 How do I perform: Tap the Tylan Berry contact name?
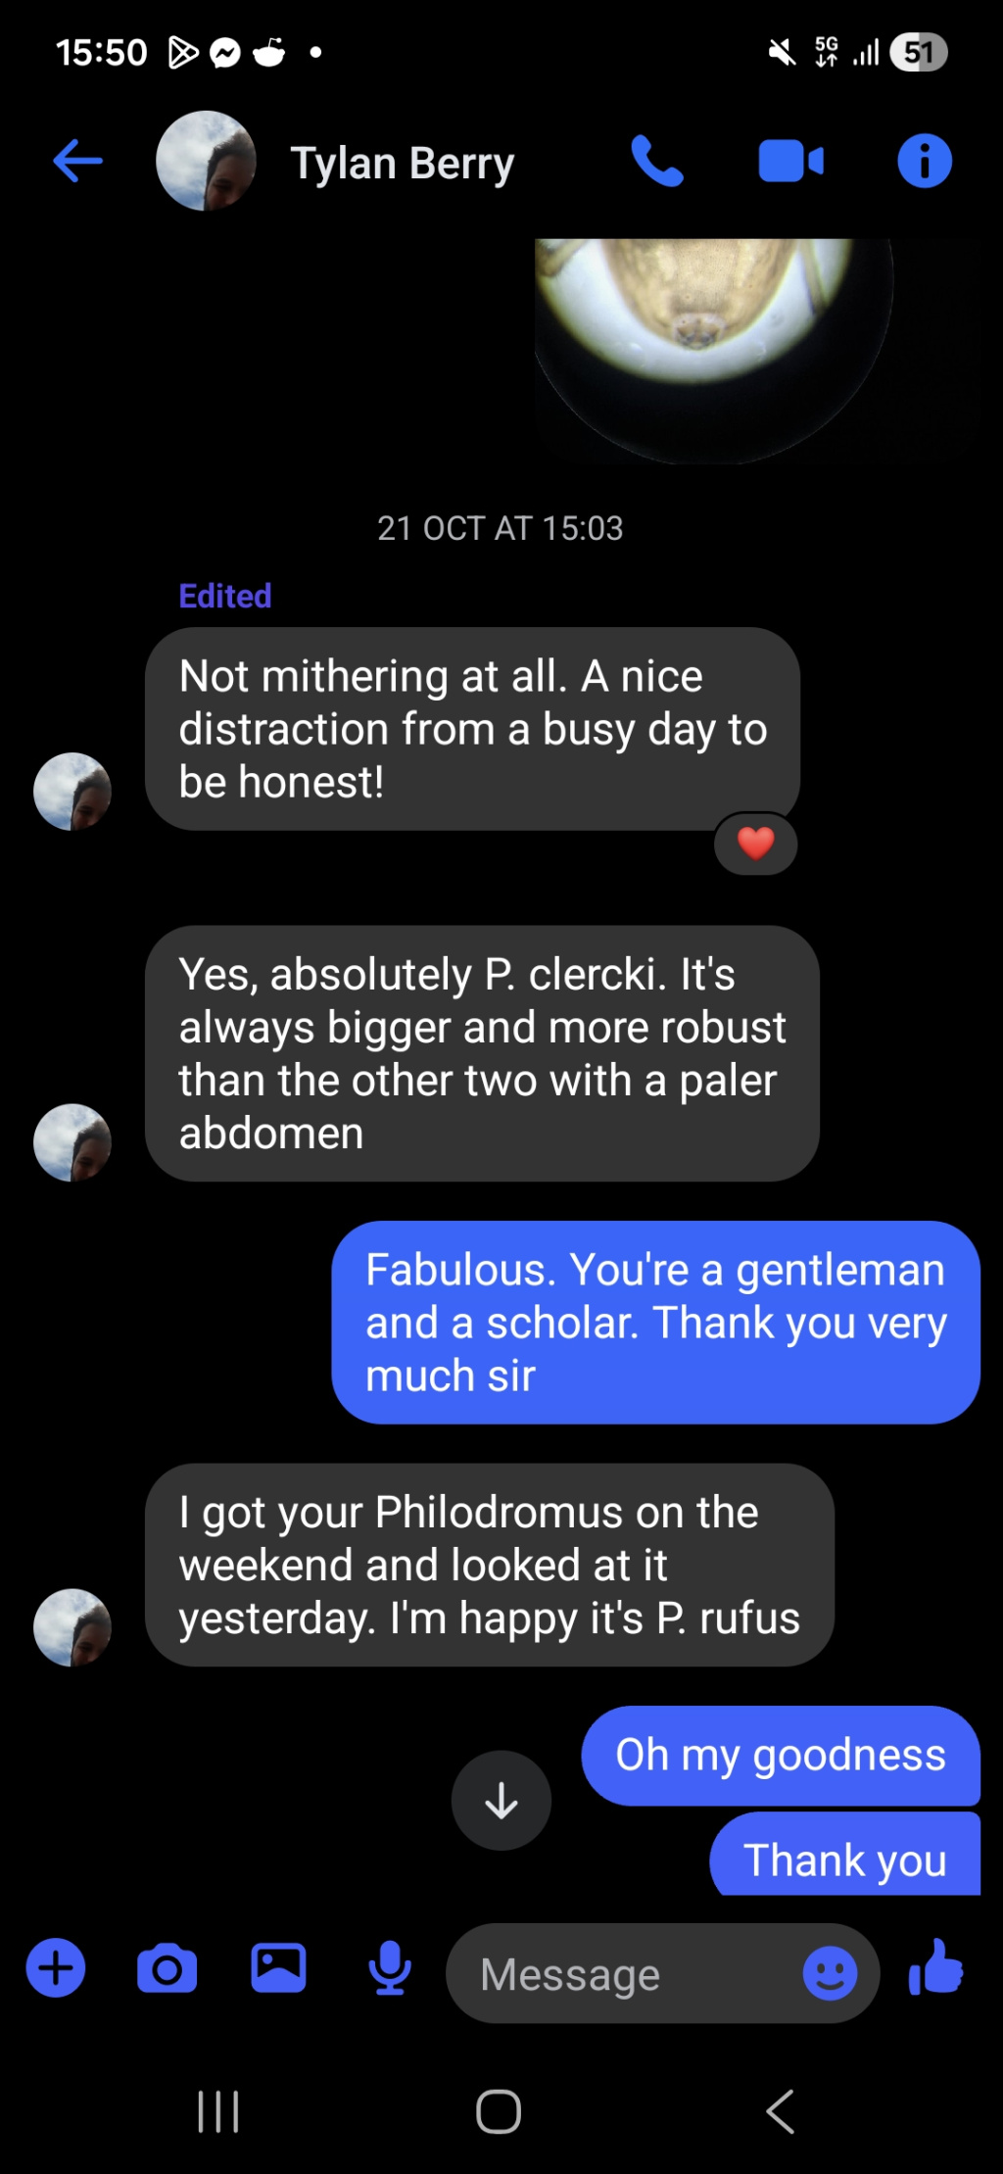point(403,164)
